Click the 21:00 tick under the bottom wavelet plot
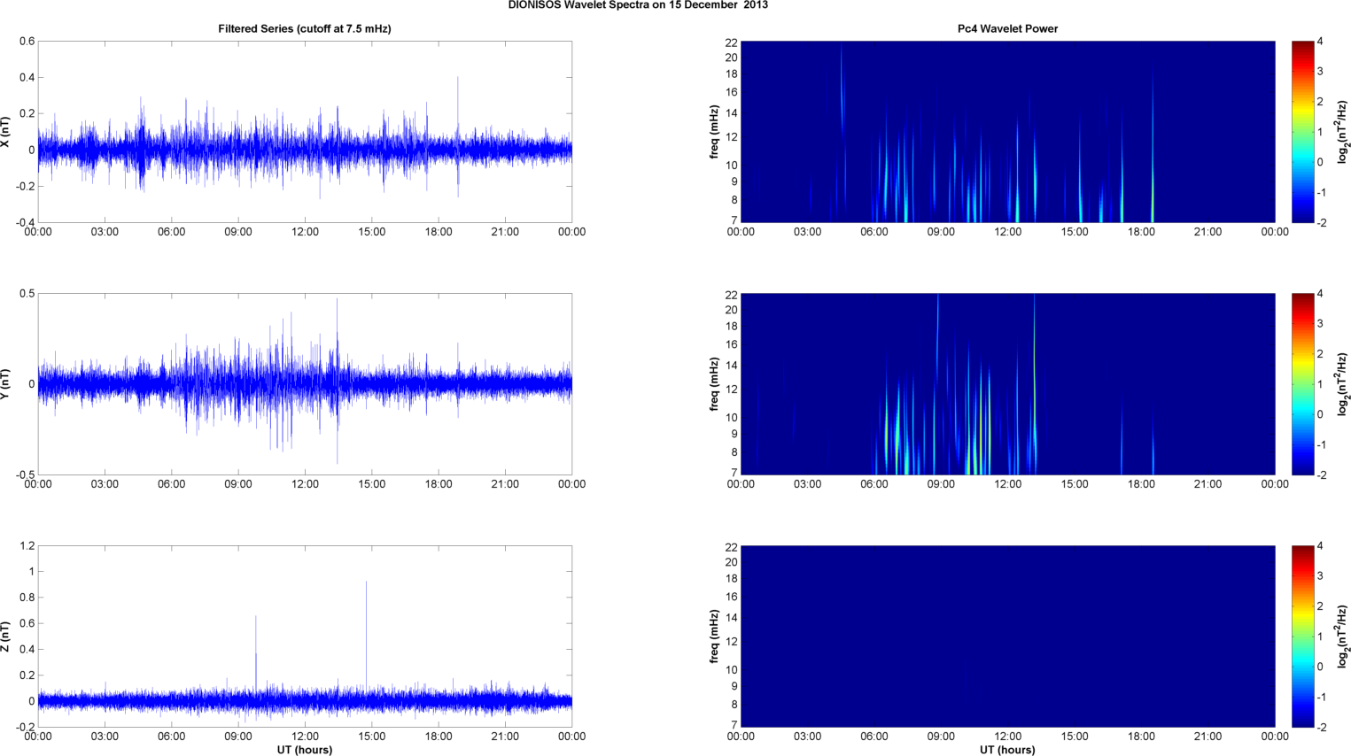The height and width of the screenshot is (756, 1351). [1207, 737]
